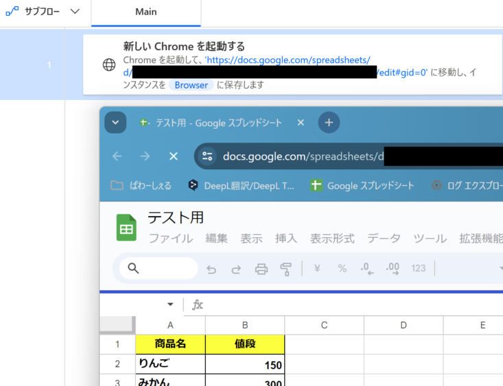Viewport: 503px width, 386px height.
Task: Select flow step number 1
Action: (x=49, y=65)
